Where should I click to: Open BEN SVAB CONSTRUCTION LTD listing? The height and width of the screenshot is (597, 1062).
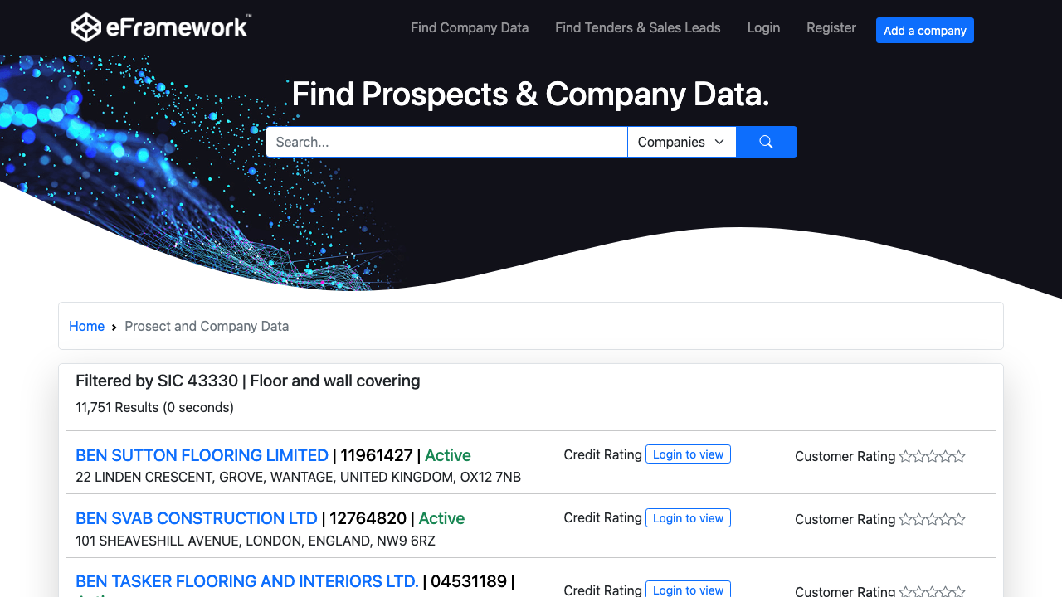point(197,518)
